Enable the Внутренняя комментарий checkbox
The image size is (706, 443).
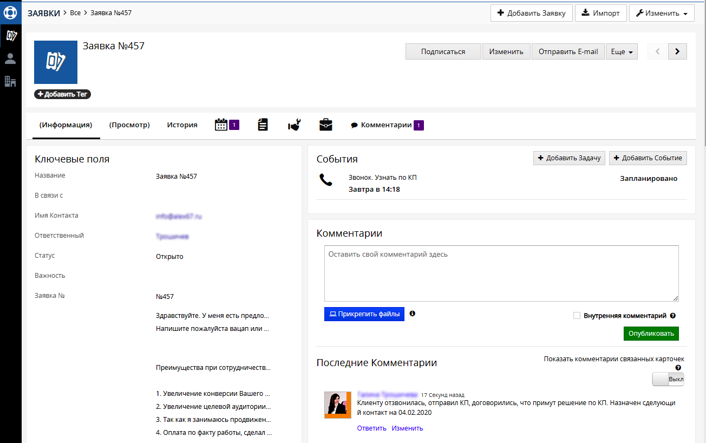pos(577,316)
